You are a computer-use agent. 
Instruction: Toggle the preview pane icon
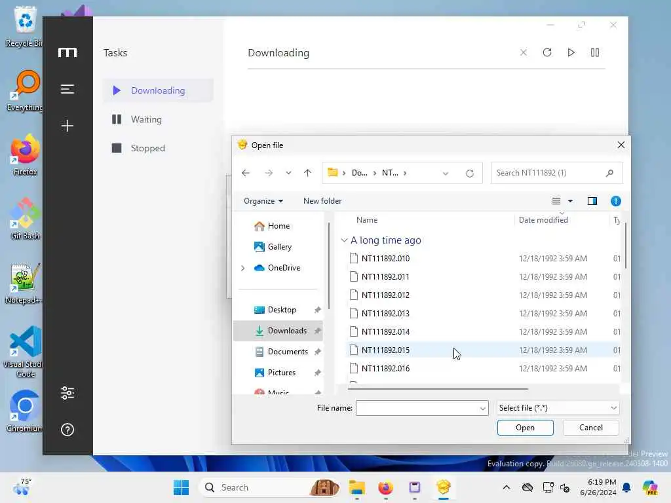coord(592,201)
